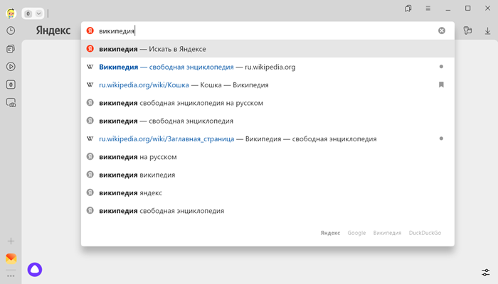Open the Yandex Mail envelope icon
The image size is (498, 284).
tap(11, 258)
